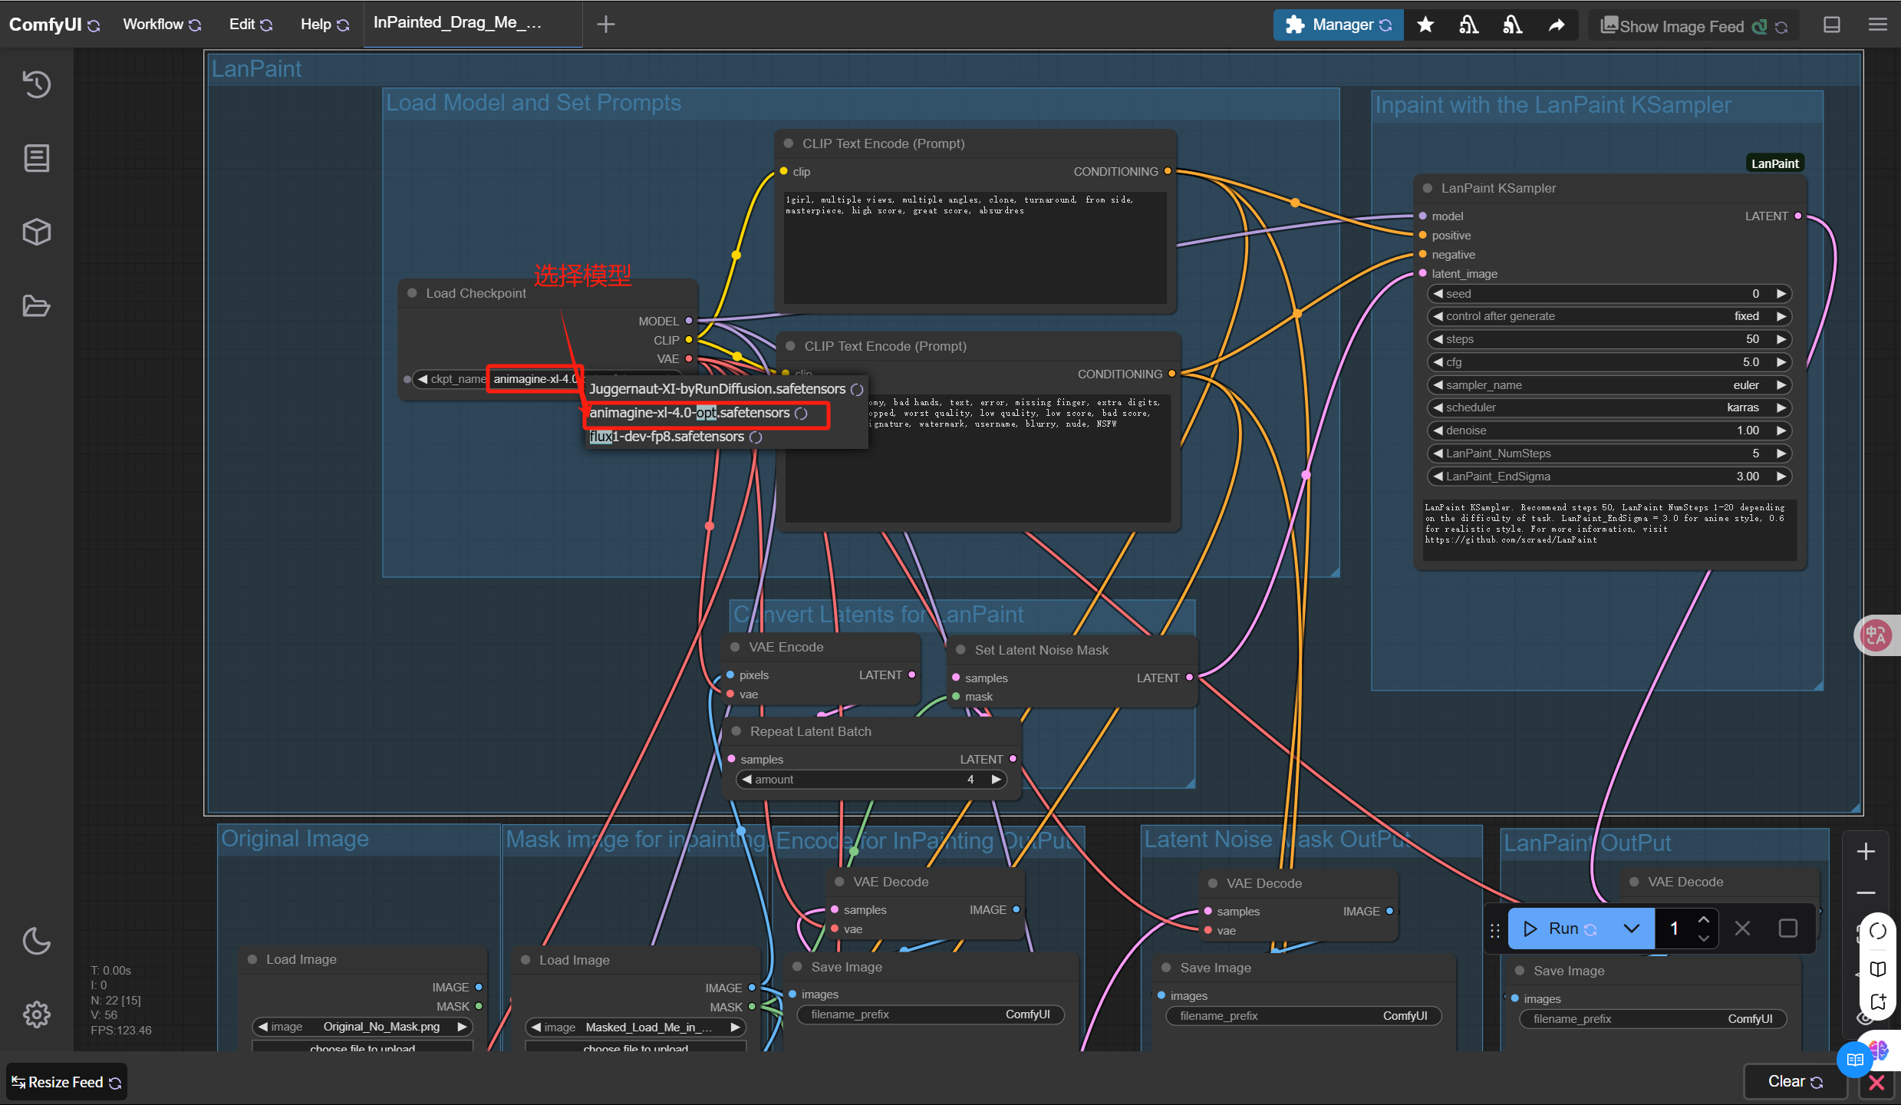The height and width of the screenshot is (1105, 1901).
Task: Open the workflows folder sidebar icon
Action: [x=36, y=306]
